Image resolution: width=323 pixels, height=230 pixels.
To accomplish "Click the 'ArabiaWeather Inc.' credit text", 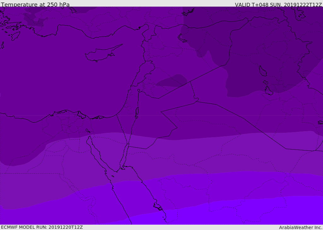I will [301, 227].
